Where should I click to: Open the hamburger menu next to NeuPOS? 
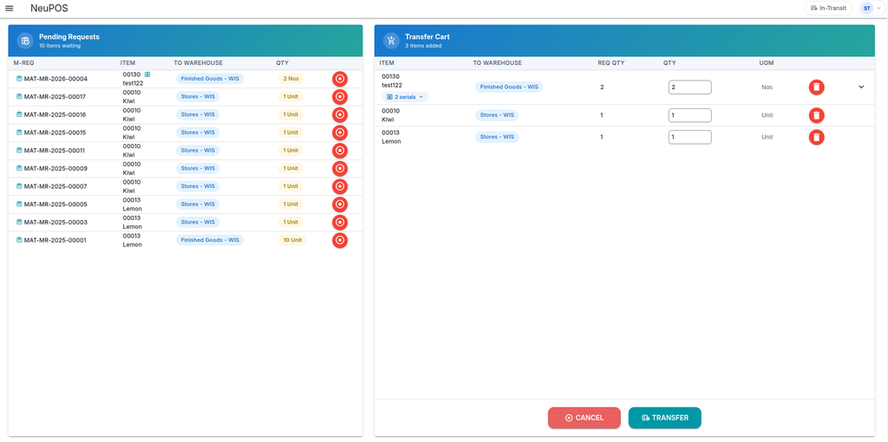[9, 8]
